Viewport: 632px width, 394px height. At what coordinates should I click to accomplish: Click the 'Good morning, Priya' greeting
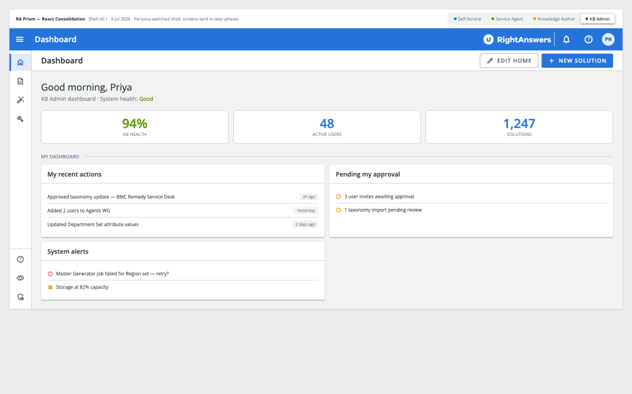pos(86,87)
